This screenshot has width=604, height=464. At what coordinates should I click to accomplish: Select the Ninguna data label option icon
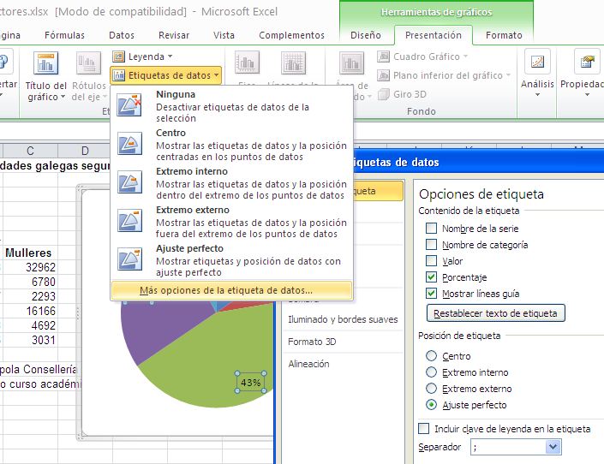[x=130, y=104]
